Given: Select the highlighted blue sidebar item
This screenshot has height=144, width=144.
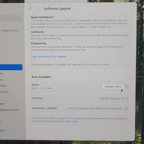Looking at the screenshot, I should coord(11,67).
